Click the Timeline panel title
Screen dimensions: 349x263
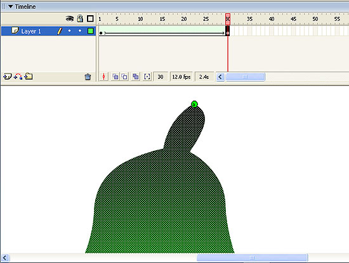tap(25, 7)
